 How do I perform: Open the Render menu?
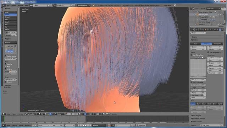(13, 5)
